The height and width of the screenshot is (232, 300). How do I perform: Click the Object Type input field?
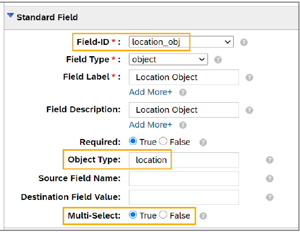(x=184, y=160)
